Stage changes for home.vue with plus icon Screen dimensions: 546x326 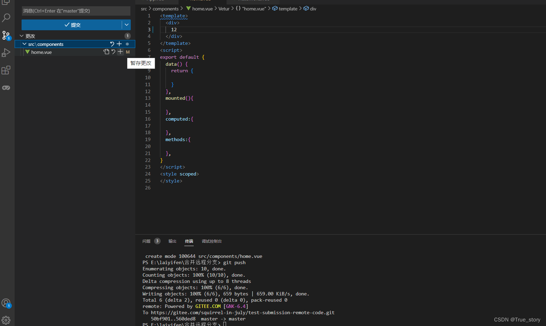(x=120, y=52)
